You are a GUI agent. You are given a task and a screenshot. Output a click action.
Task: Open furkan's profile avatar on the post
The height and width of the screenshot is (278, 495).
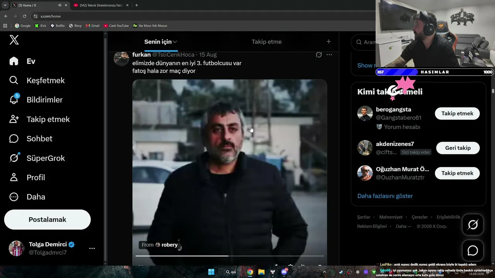pos(121,58)
